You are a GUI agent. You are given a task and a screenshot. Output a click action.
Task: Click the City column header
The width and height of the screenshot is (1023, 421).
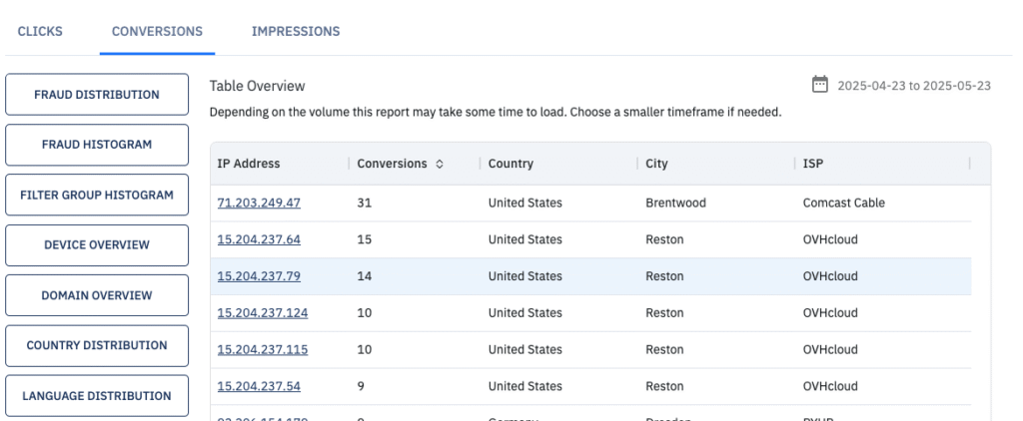pos(657,164)
